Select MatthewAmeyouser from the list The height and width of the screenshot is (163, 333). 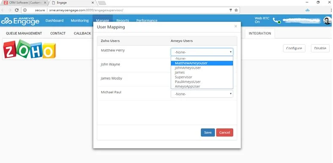[202, 63]
